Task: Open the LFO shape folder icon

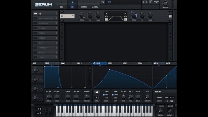Action: pyautogui.click(x=97, y=92)
